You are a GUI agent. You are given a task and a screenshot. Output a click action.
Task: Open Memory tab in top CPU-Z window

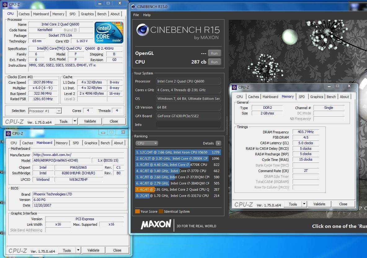tap(58, 14)
